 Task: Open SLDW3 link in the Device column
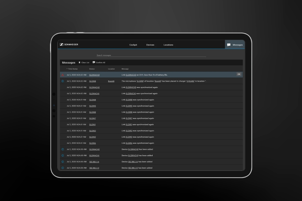click(92, 131)
